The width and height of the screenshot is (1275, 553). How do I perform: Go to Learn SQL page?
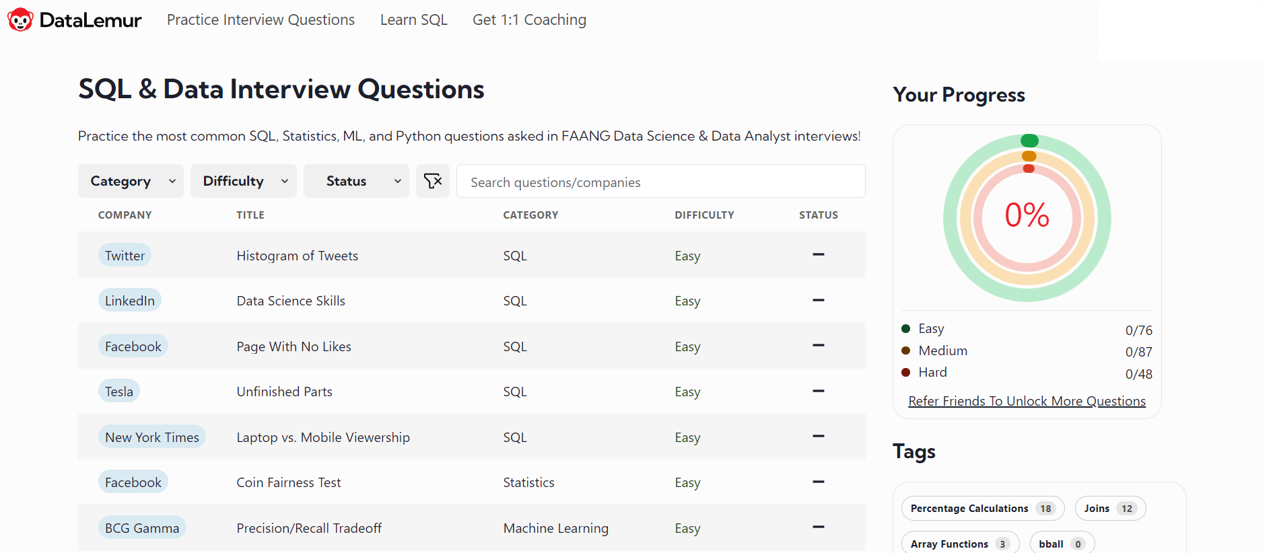point(413,20)
